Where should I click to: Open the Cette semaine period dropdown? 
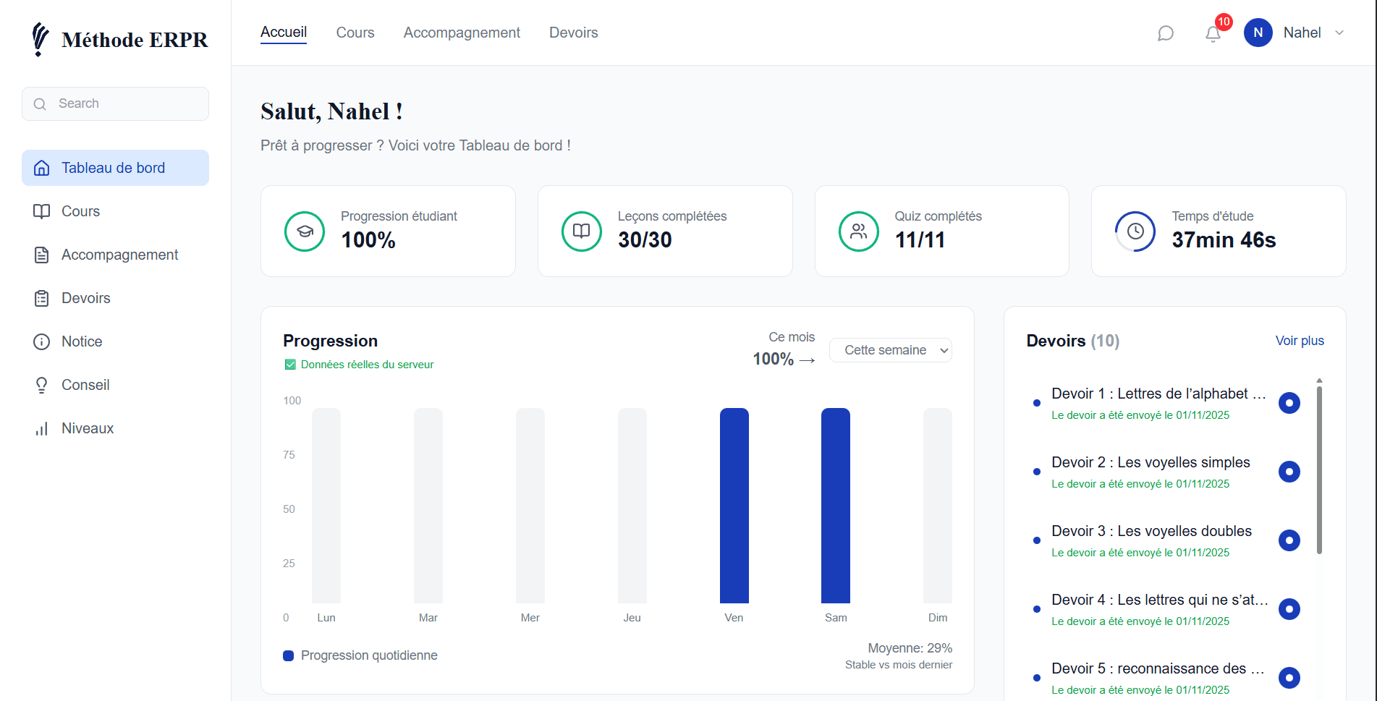coord(890,350)
